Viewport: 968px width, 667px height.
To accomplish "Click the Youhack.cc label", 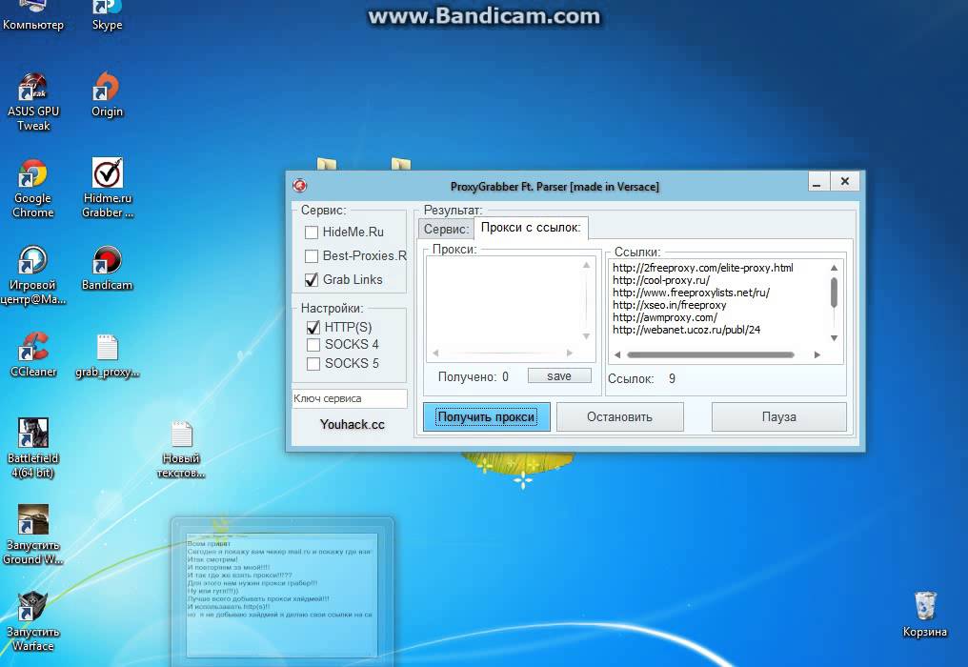I will point(352,424).
